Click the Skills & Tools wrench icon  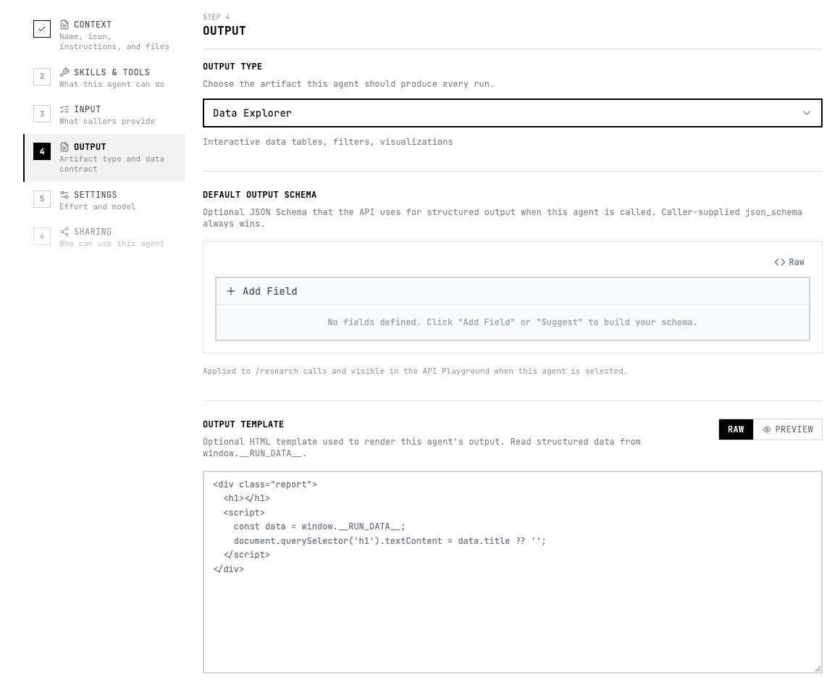point(64,72)
